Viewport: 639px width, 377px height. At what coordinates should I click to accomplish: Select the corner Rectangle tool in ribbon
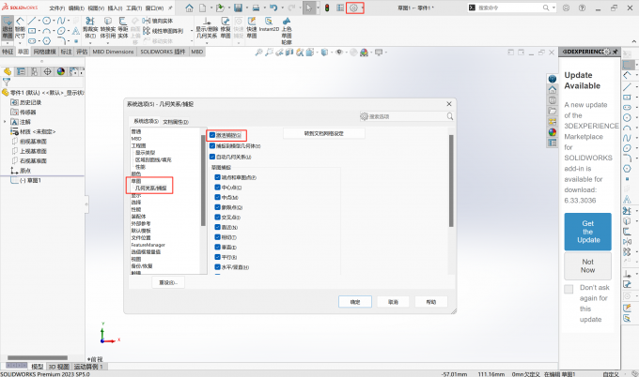click(32, 31)
